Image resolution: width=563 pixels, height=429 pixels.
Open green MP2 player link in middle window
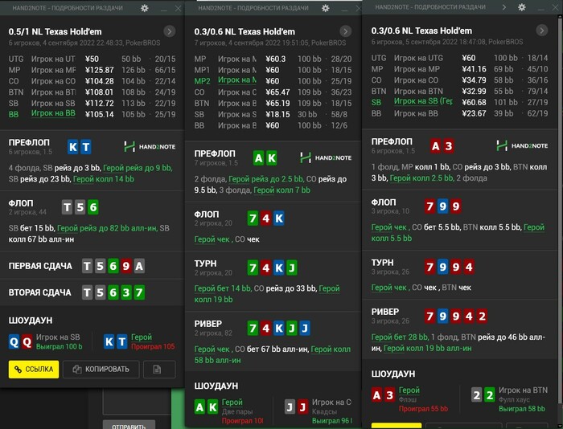click(x=237, y=80)
